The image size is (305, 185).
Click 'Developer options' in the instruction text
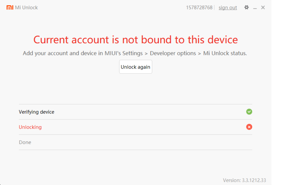point(173,53)
